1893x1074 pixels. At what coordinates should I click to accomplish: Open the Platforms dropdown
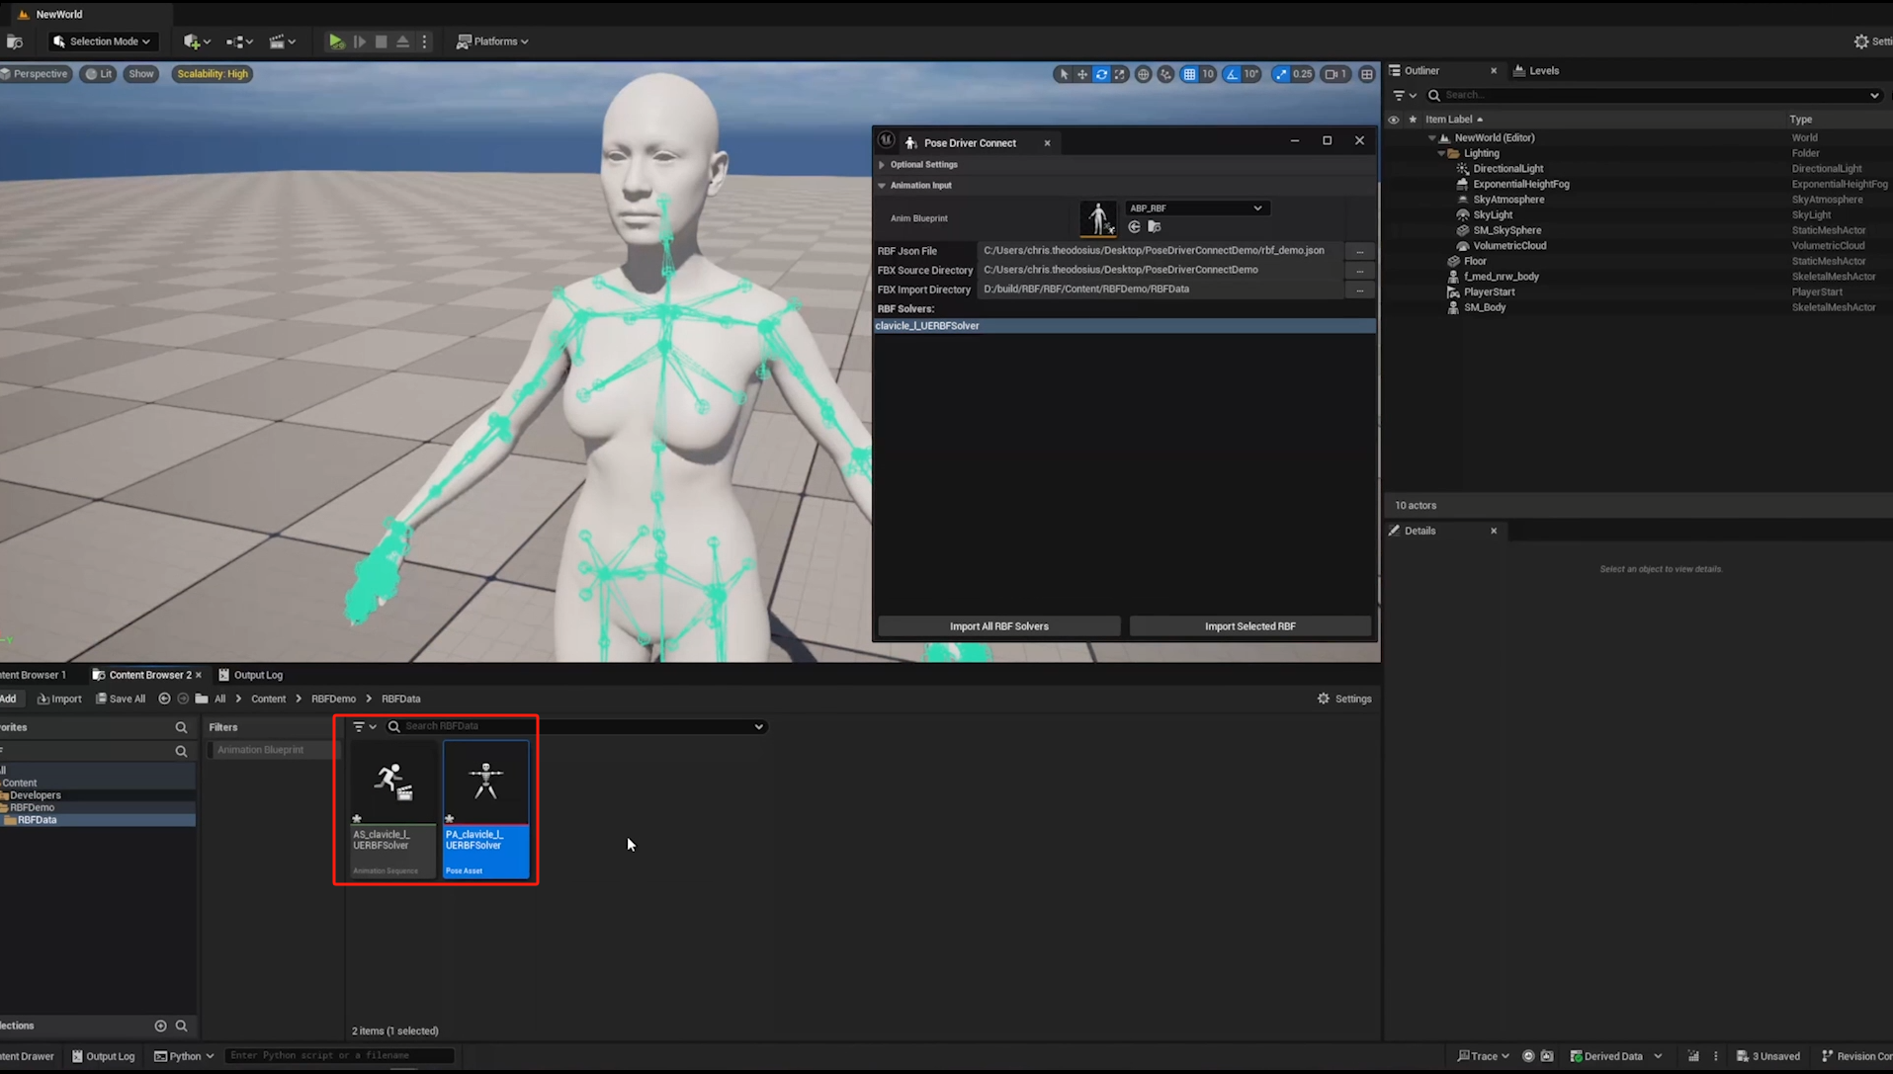(492, 41)
